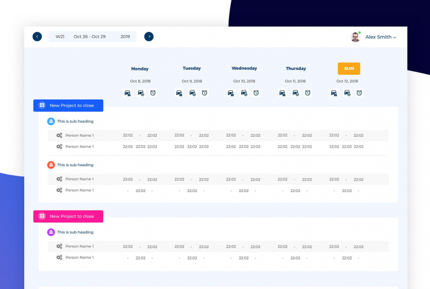The width and height of the screenshot is (430, 289).
Task: Select the Tuesday column header
Action: pos(192,69)
